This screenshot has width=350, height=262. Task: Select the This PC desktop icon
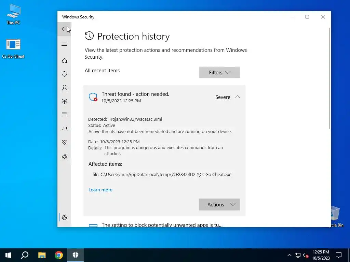click(13, 14)
